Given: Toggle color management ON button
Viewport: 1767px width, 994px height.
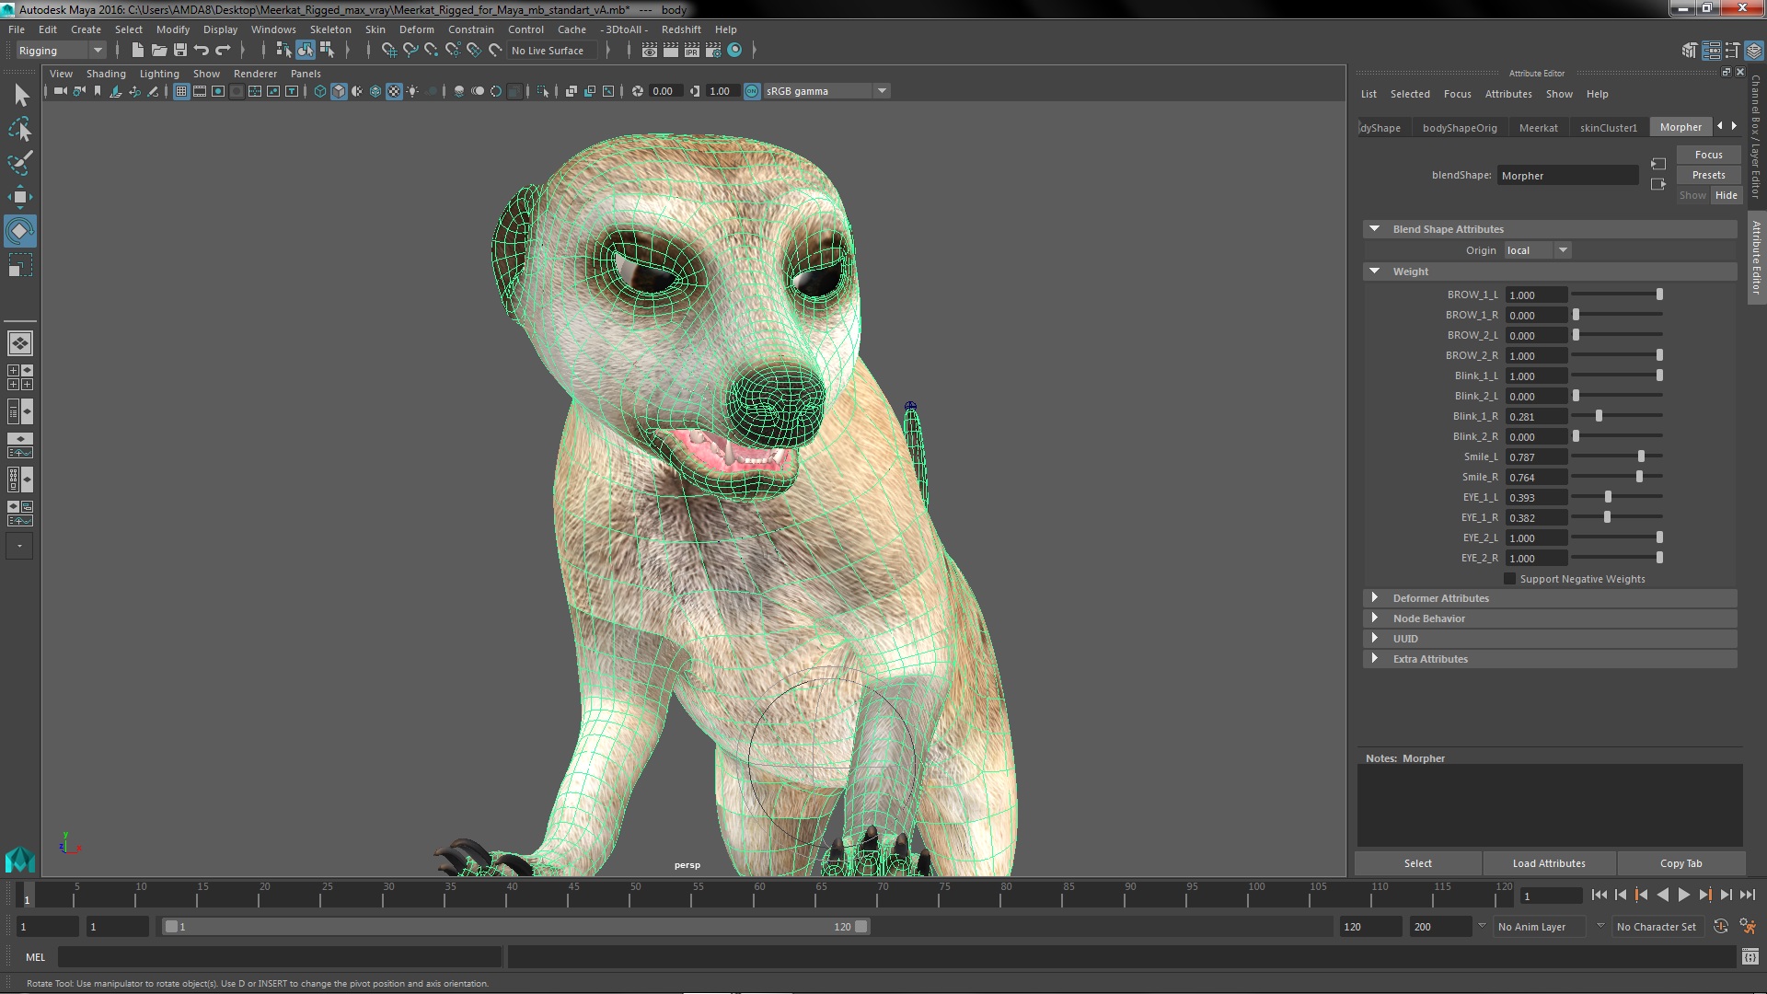Looking at the screenshot, I should pos(752,91).
